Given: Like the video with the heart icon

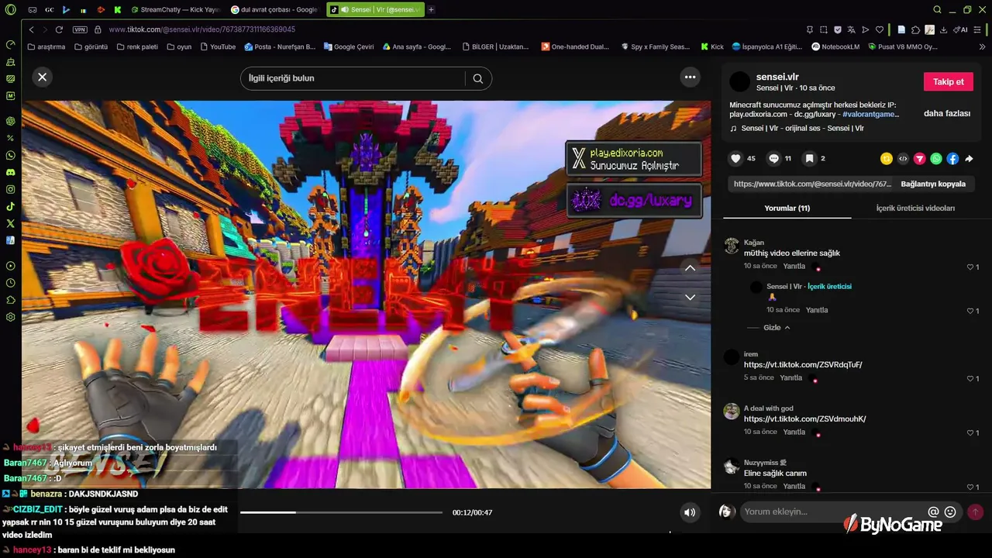Looking at the screenshot, I should coord(736,158).
